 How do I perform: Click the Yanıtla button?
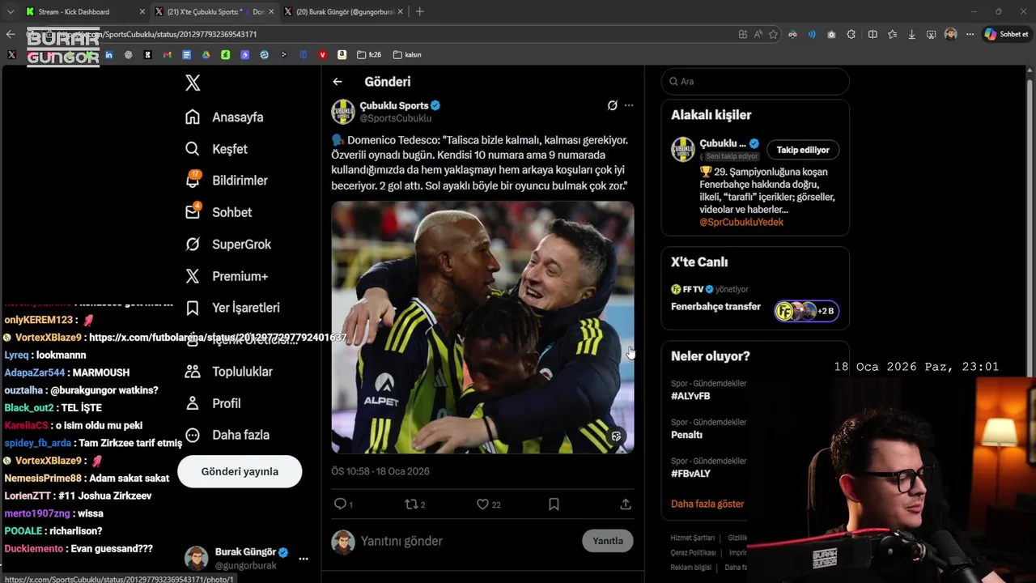click(608, 541)
